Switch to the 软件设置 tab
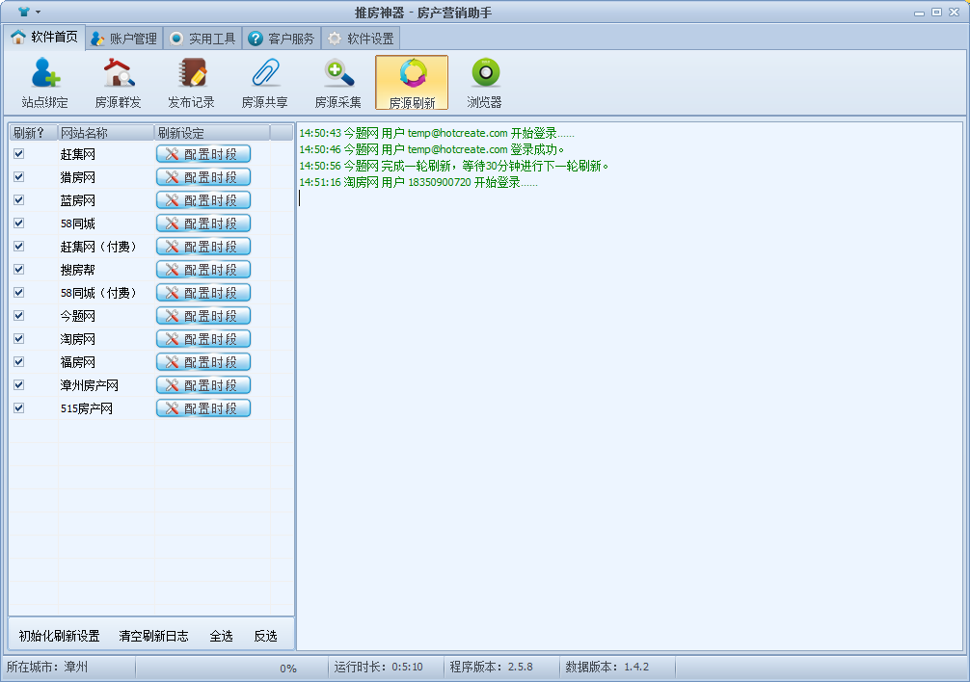The width and height of the screenshot is (970, 682). (x=362, y=39)
